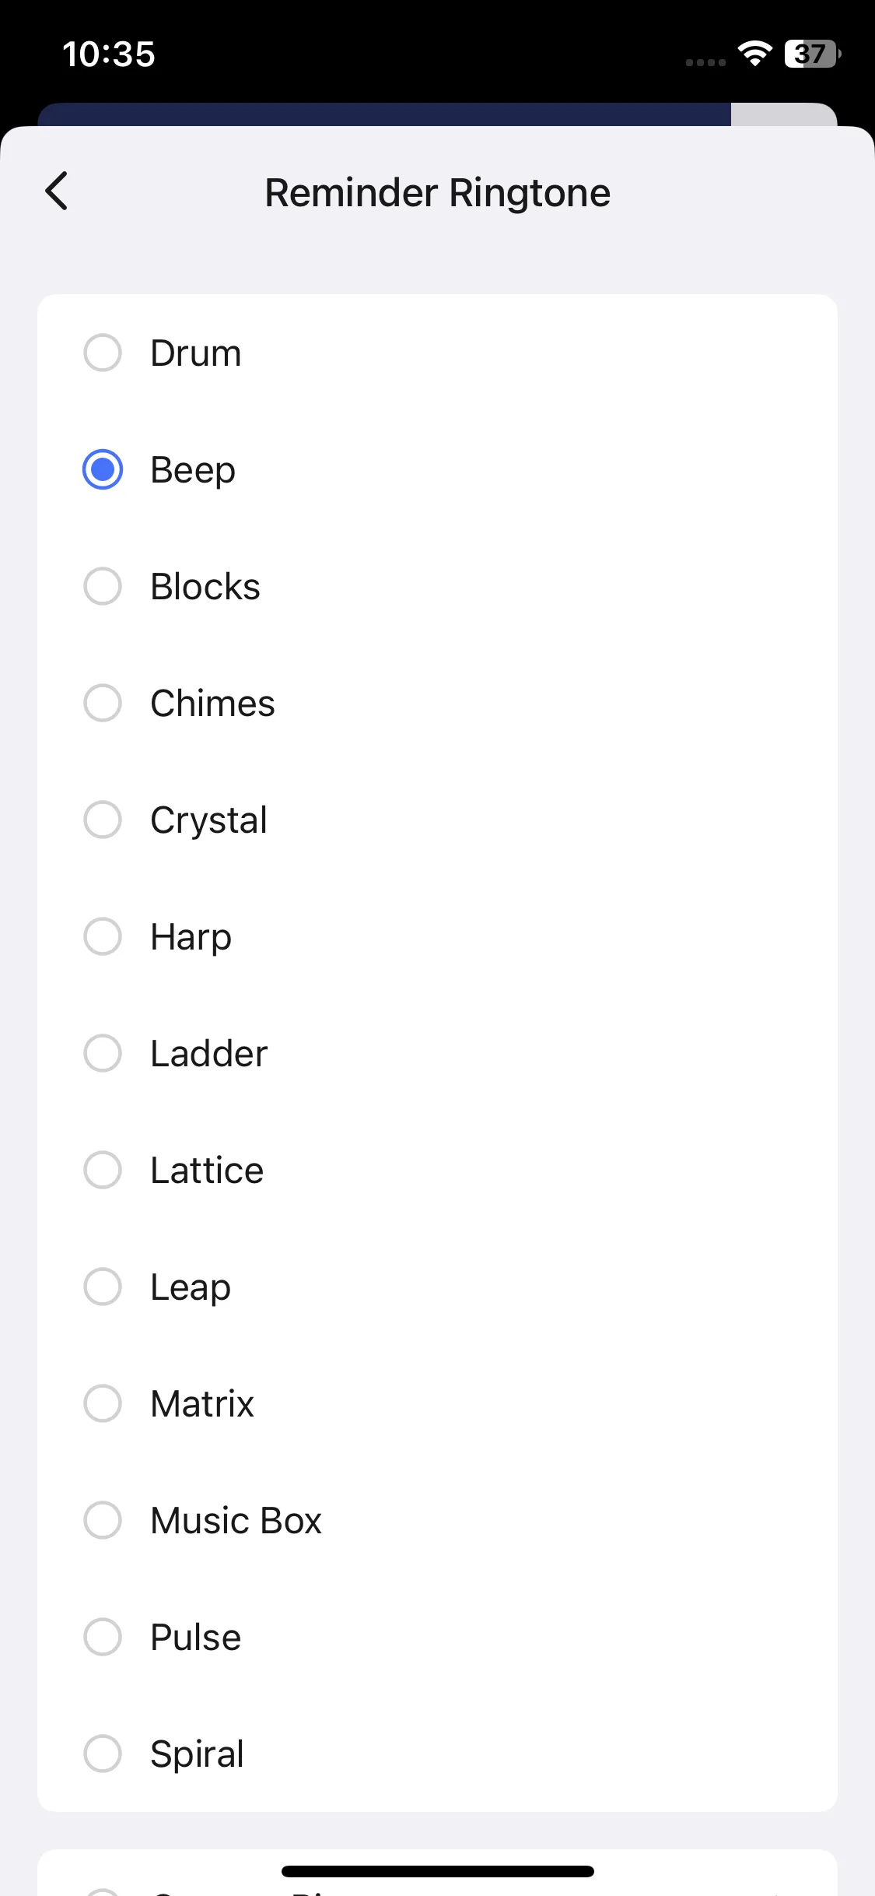875x1896 pixels.
Task: Go back using the left chevron
Action: [57, 191]
